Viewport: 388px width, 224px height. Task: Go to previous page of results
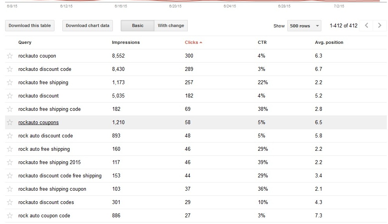click(x=366, y=26)
